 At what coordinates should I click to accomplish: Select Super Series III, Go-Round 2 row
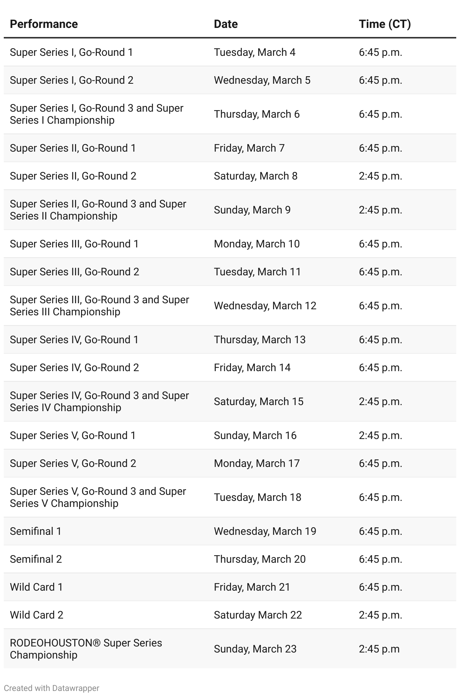point(230,272)
